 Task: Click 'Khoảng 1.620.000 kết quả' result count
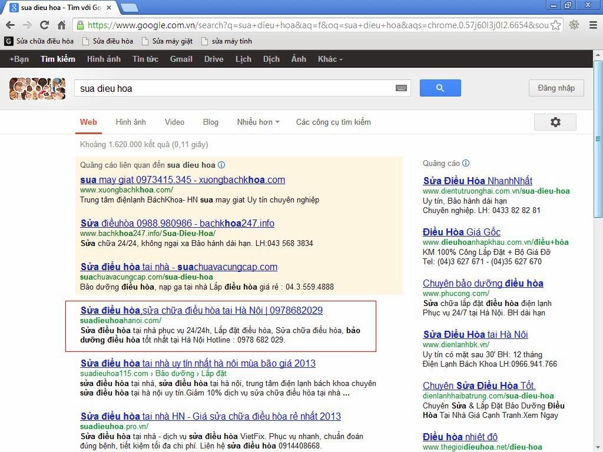[144, 145]
